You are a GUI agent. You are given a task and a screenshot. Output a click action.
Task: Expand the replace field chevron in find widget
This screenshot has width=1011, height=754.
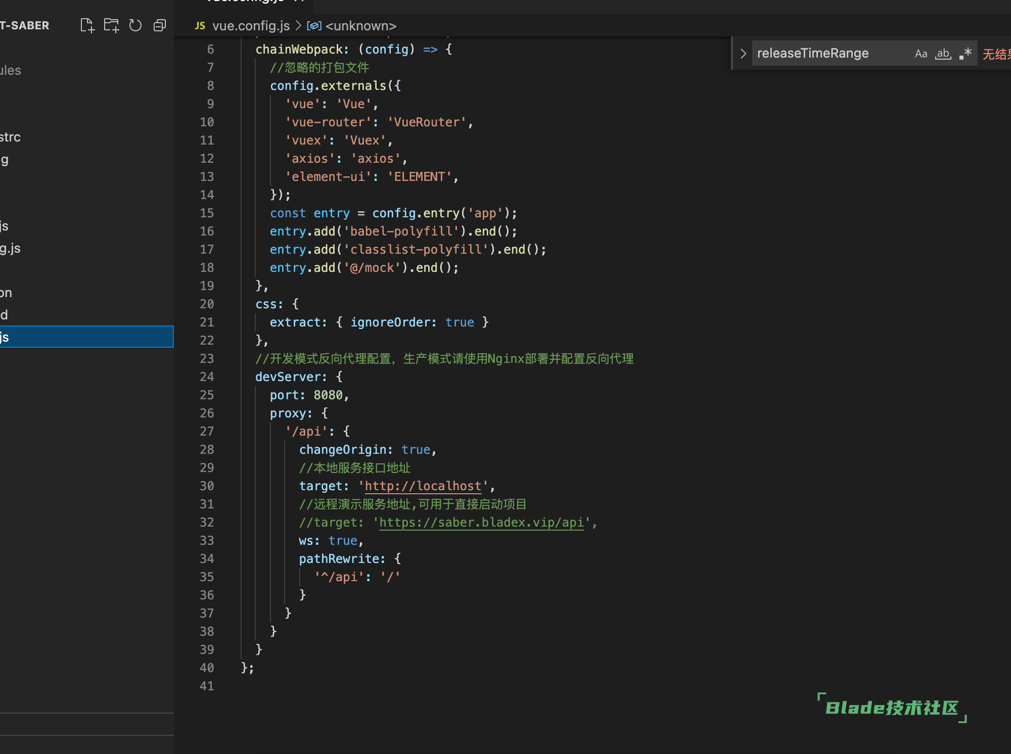[x=743, y=54]
